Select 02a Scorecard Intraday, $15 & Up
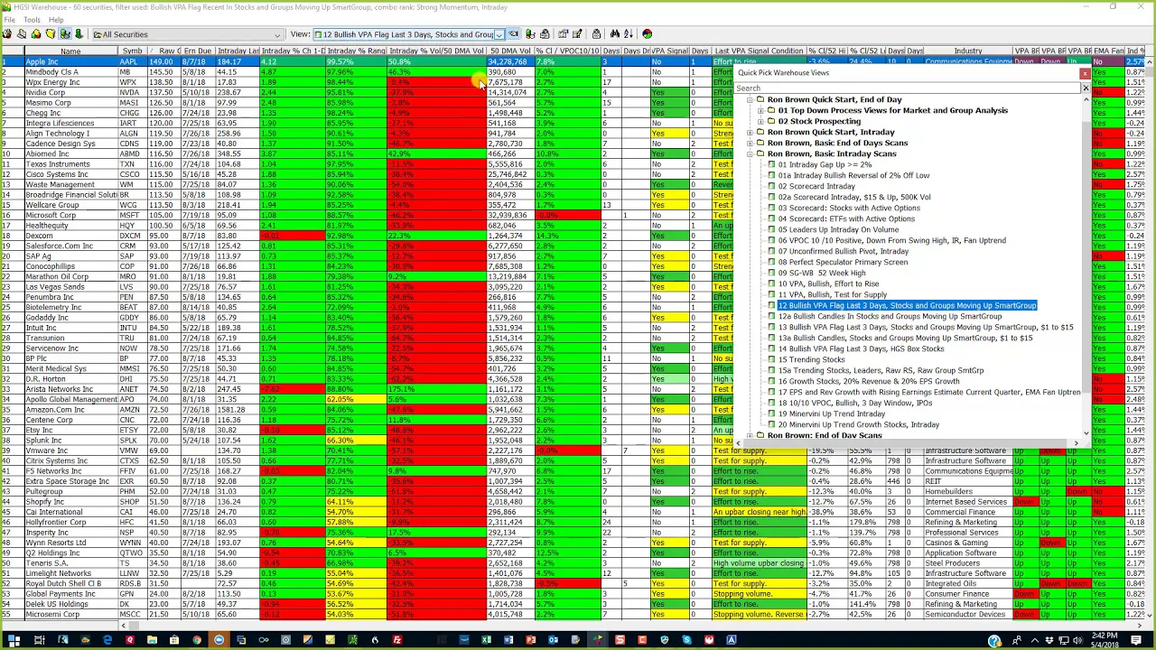The image size is (1156, 650). 854,197
